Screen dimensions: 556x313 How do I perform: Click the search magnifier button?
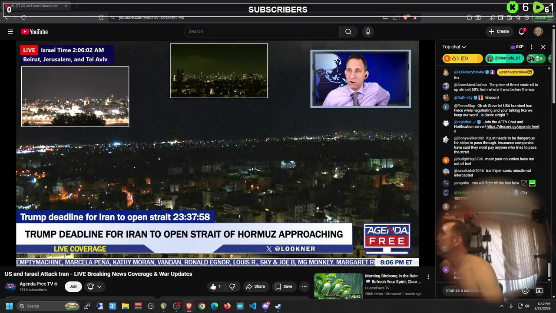(348, 31)
